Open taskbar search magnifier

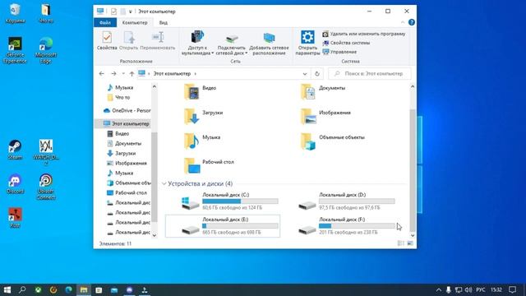pyautogui.click(x=22, y=289)
